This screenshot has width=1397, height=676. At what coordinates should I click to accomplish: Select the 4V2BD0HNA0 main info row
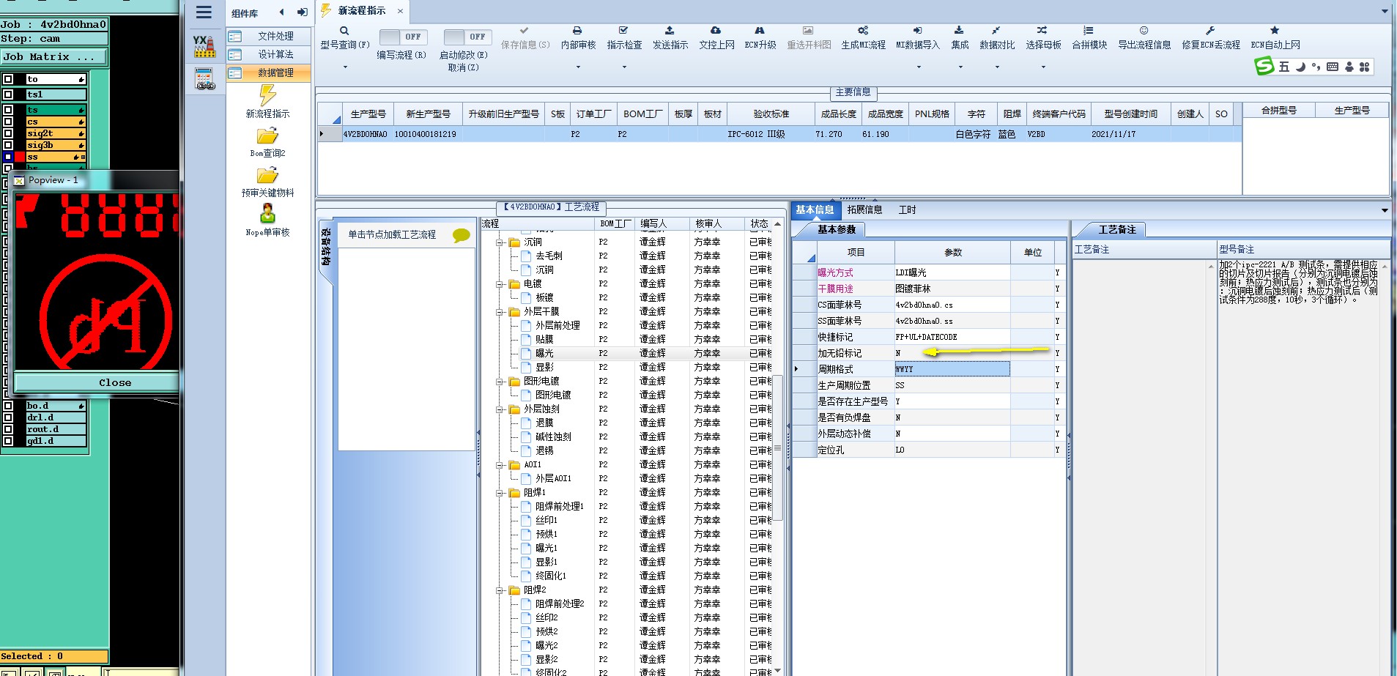780,134
